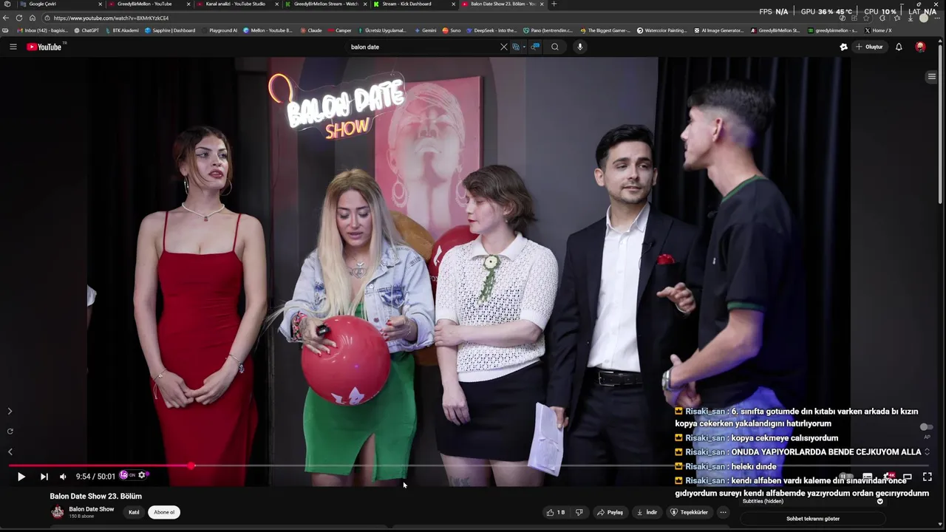Open the YouTube guide hamburger menu
Image resolution: width=946 pixels, height=532 pixels.
(x=13, y=47)
